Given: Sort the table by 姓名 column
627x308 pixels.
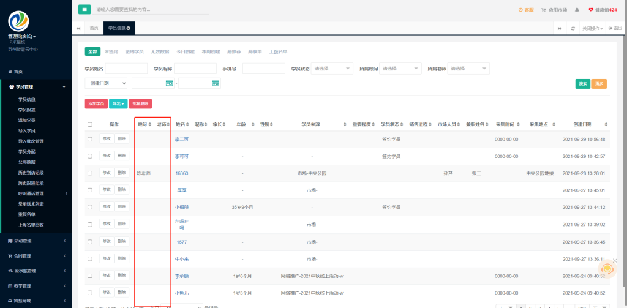Looking at the screenshot, I should 188,124.
